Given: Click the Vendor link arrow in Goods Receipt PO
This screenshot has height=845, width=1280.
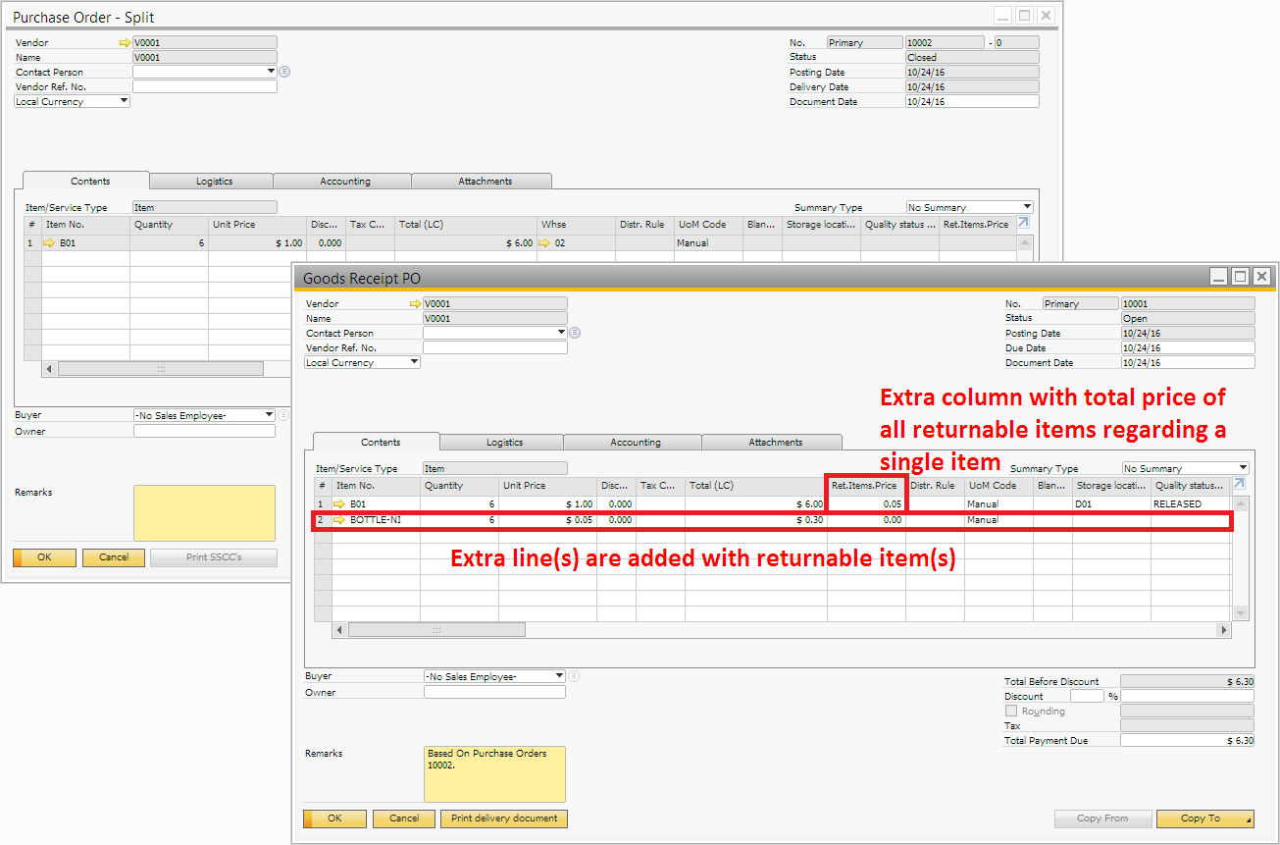Looking at the screenshot, I should pyautogui.click(x=415, y=304).
